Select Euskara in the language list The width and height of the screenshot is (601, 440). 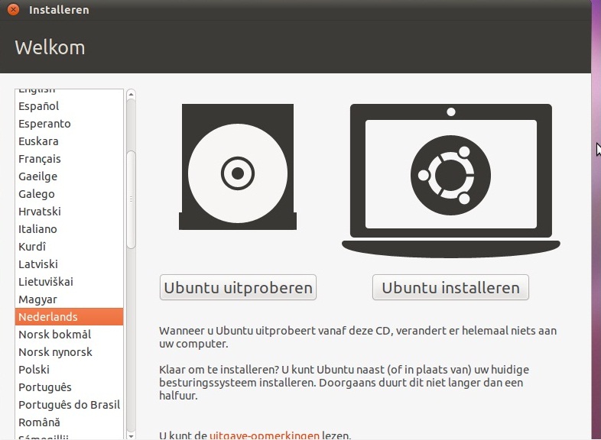(x=69, y=141)
